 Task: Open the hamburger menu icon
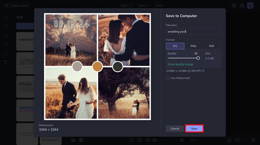click(7, 6)
